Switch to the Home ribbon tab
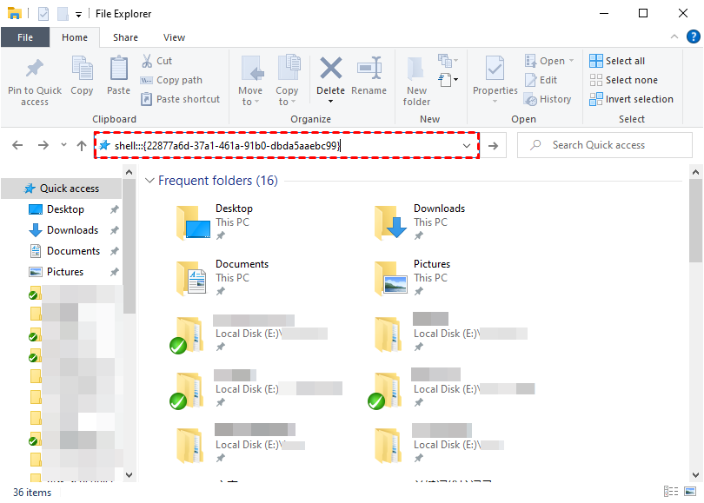 (75, 37)
